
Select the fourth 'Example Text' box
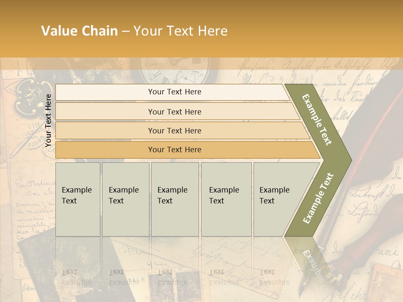point(226,199)
